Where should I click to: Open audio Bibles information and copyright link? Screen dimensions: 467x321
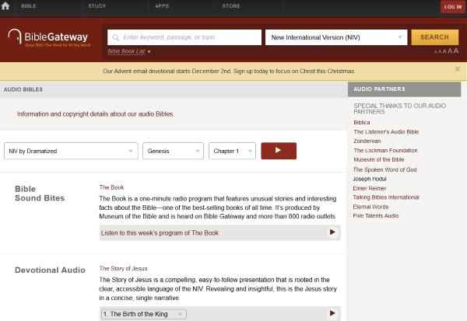(x=96, y=114)
